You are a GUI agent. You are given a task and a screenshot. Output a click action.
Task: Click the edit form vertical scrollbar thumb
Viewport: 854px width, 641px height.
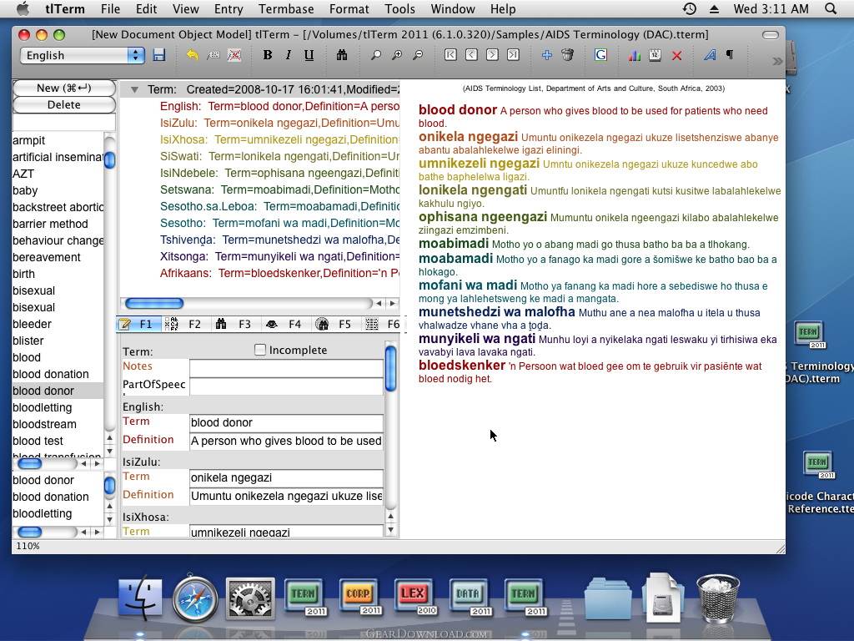pyautogui.click(x=390, y=368)
